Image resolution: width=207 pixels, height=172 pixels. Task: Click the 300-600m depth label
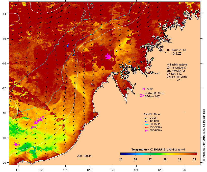pos(156,131)
